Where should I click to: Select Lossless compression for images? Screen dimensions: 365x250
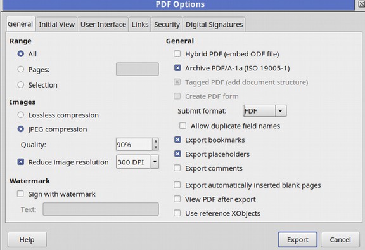coord(21,115)
